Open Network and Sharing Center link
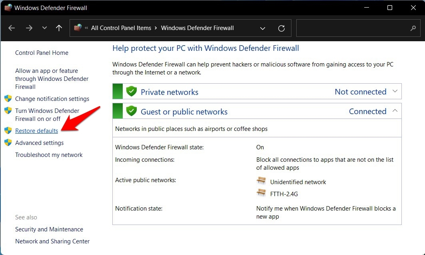The width and height of the screenshot is (425, 255). click(52, 241)
